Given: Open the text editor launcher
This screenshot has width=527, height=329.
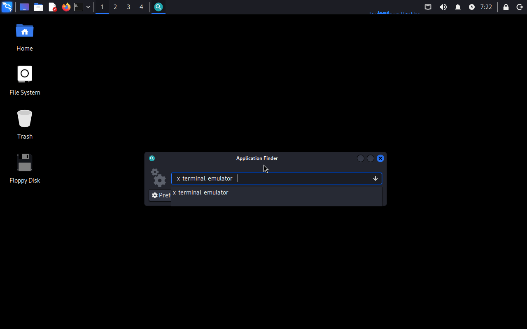Looking at the screenshot, I should [x=52, y=7].
